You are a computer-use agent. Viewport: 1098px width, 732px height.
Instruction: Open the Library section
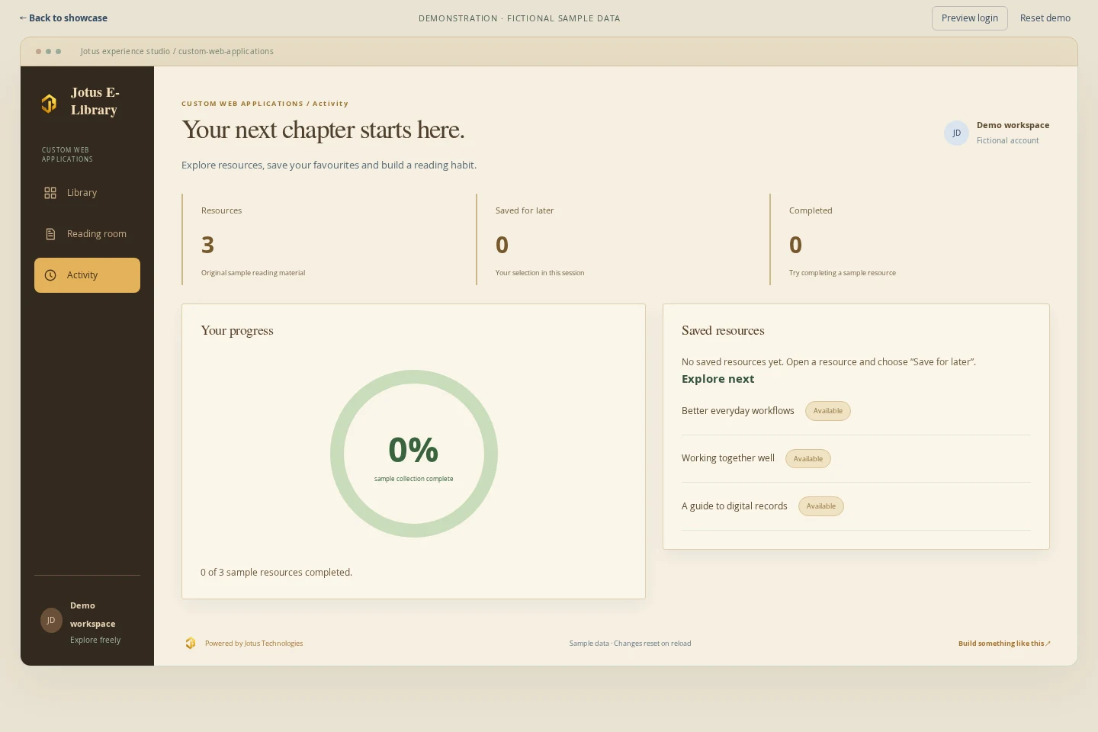click(x=87, y=193)
